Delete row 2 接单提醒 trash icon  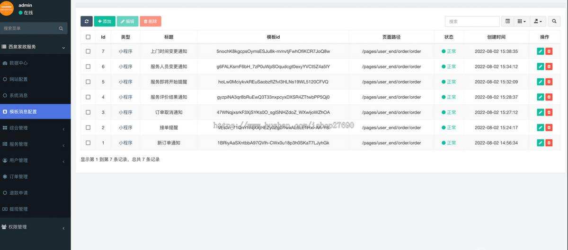point(549,127)
